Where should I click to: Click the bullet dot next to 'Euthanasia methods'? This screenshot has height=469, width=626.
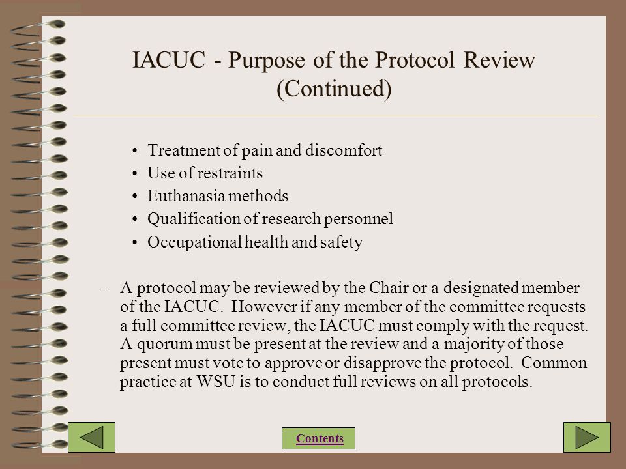(x=135, y=196)
